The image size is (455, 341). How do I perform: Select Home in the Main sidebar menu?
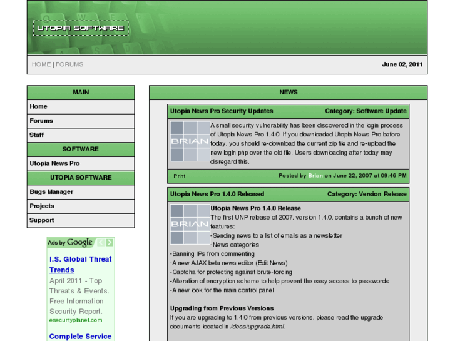[x=81, y=107]
